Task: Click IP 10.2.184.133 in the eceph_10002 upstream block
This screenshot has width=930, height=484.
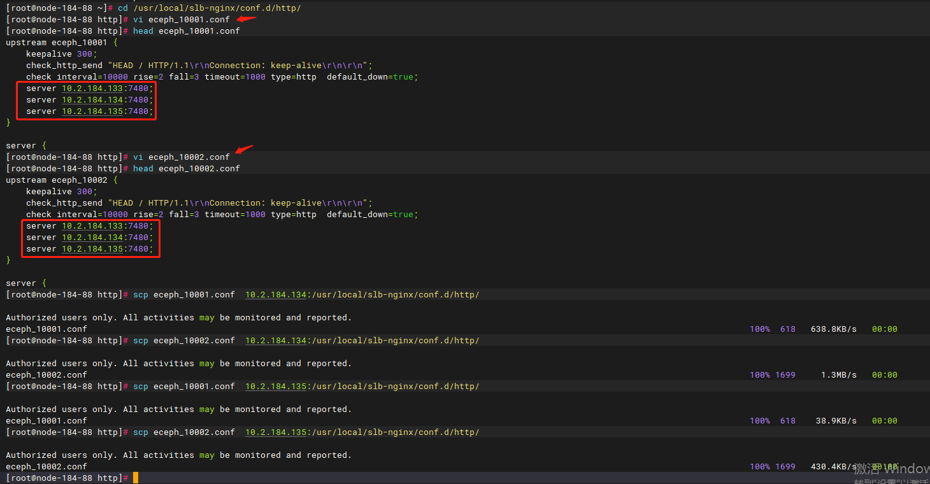Action: tap(92, 225)
